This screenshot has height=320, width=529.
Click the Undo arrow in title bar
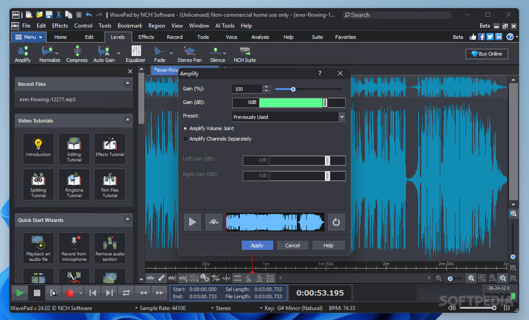pos(89,15)
